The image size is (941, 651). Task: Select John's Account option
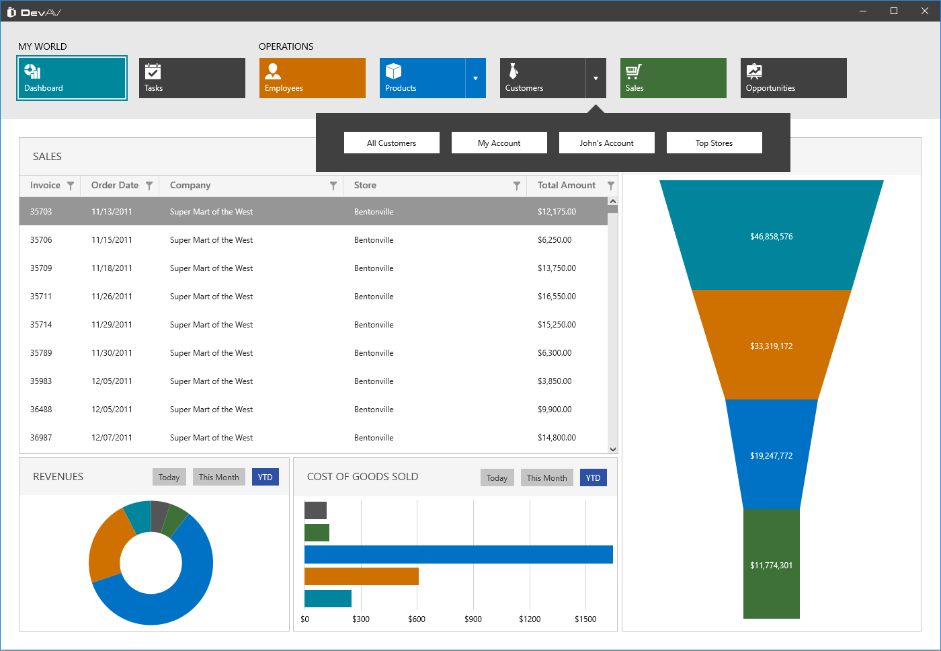pos(606,143)
